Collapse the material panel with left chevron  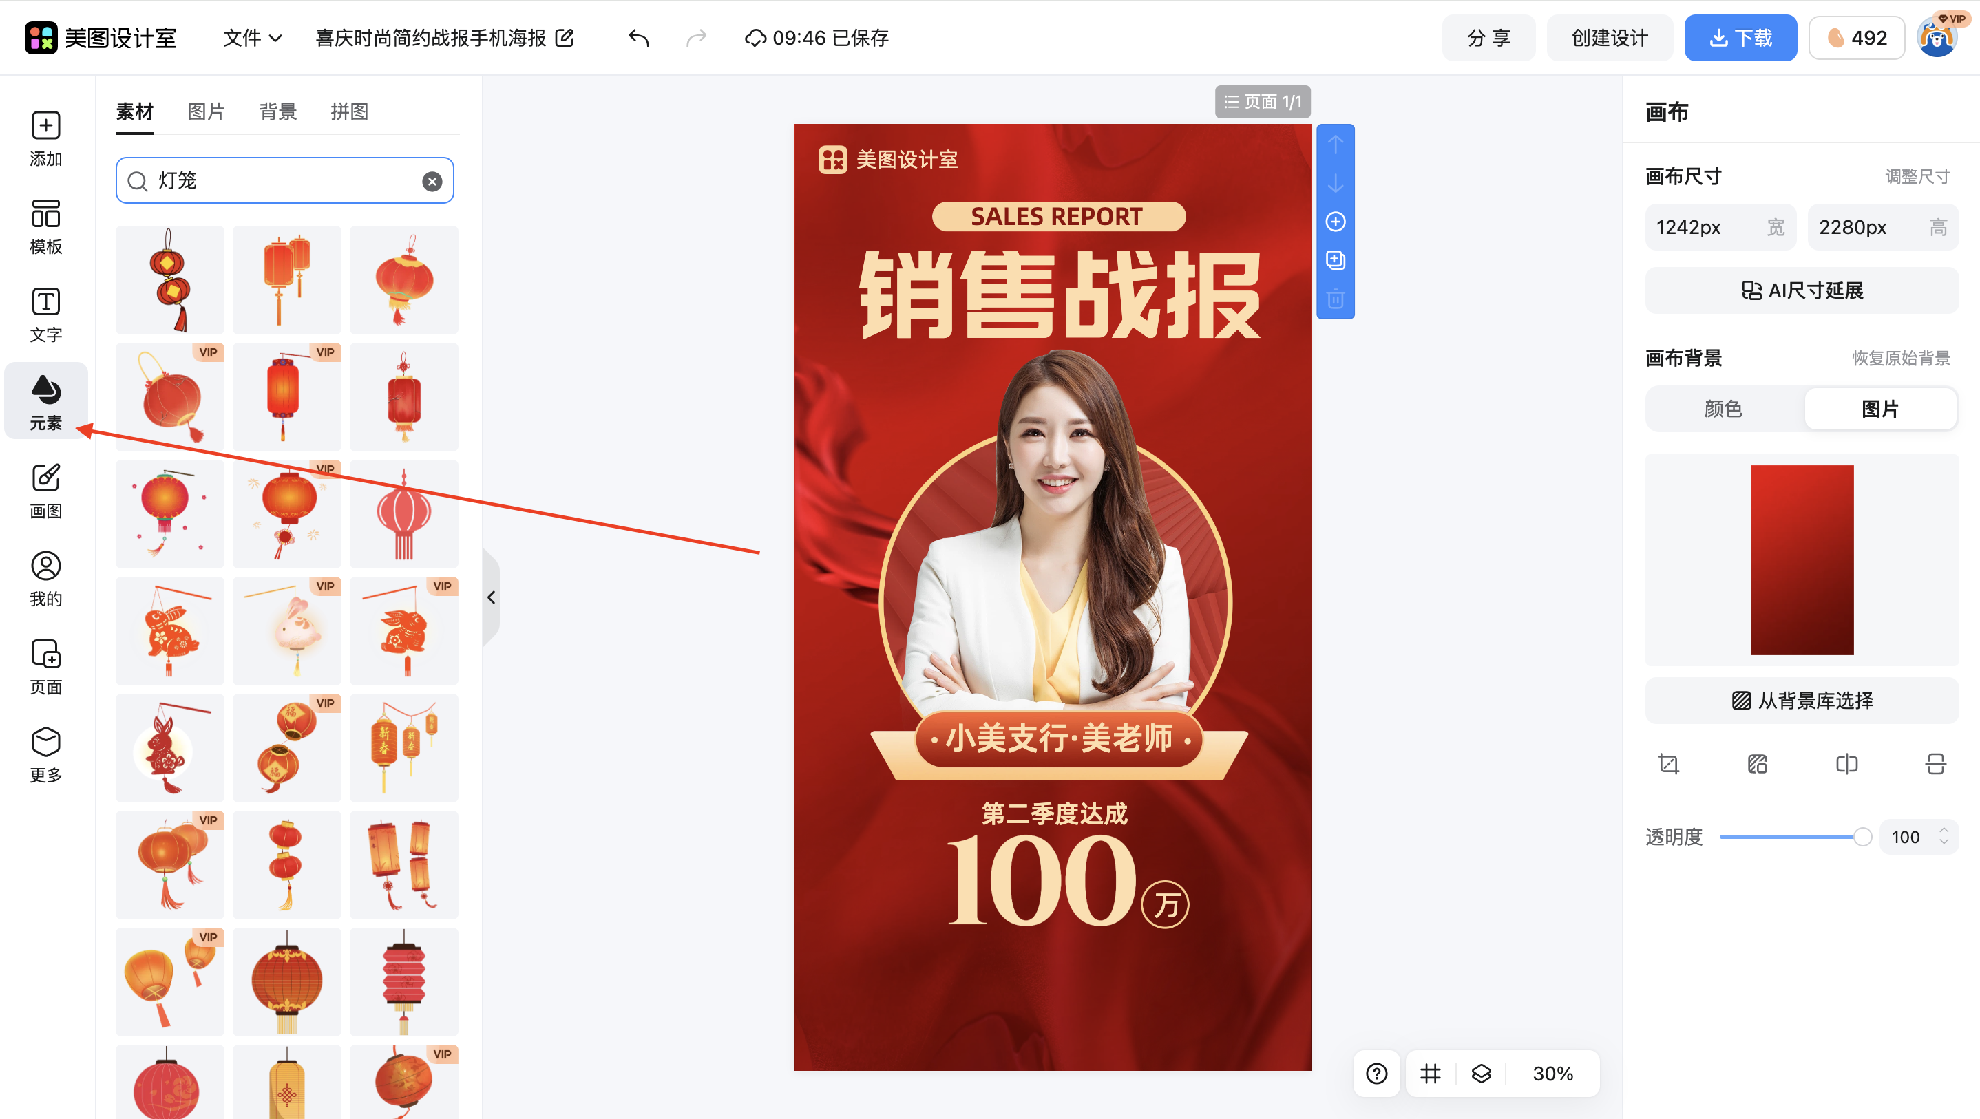click(491, 597)
